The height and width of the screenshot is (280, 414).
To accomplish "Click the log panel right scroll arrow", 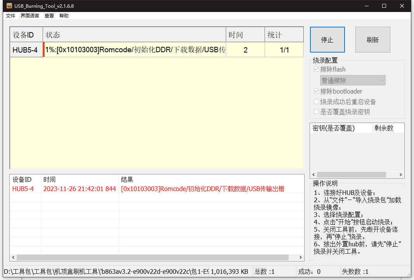I will pyautogui.click(x=300, y=257).
